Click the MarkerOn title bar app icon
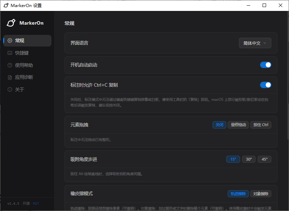 (6, 5)
